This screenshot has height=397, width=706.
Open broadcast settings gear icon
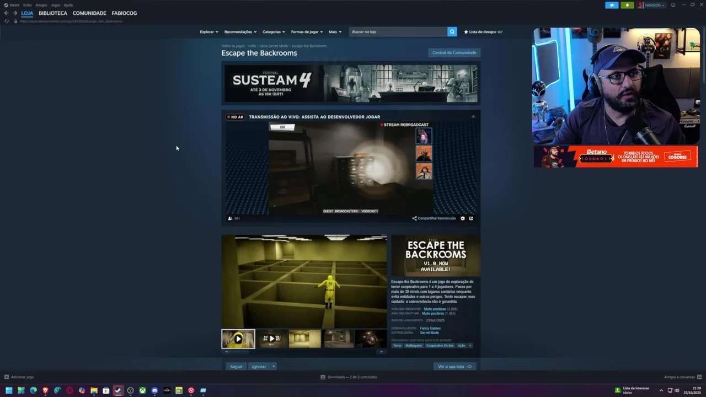(463, 218)
